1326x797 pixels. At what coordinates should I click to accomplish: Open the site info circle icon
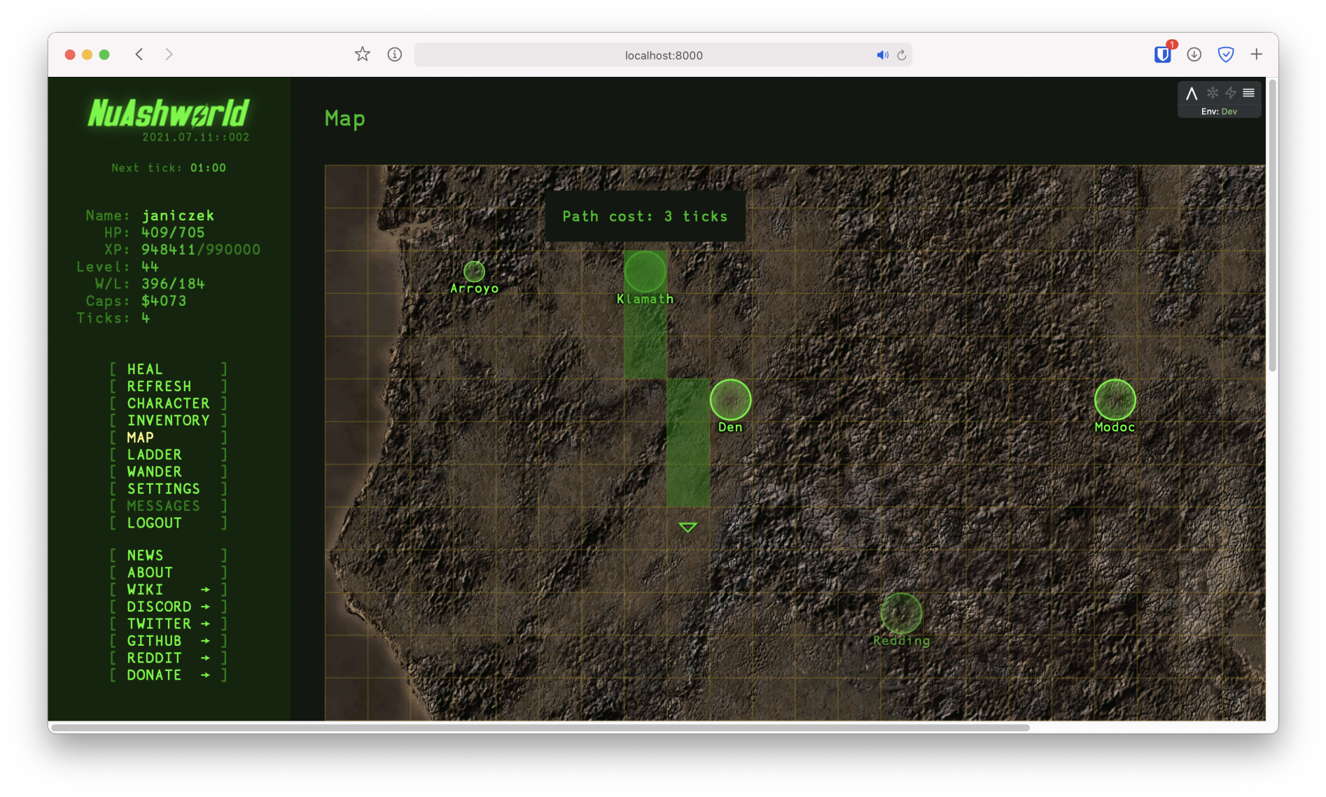(x=395, y=55)
